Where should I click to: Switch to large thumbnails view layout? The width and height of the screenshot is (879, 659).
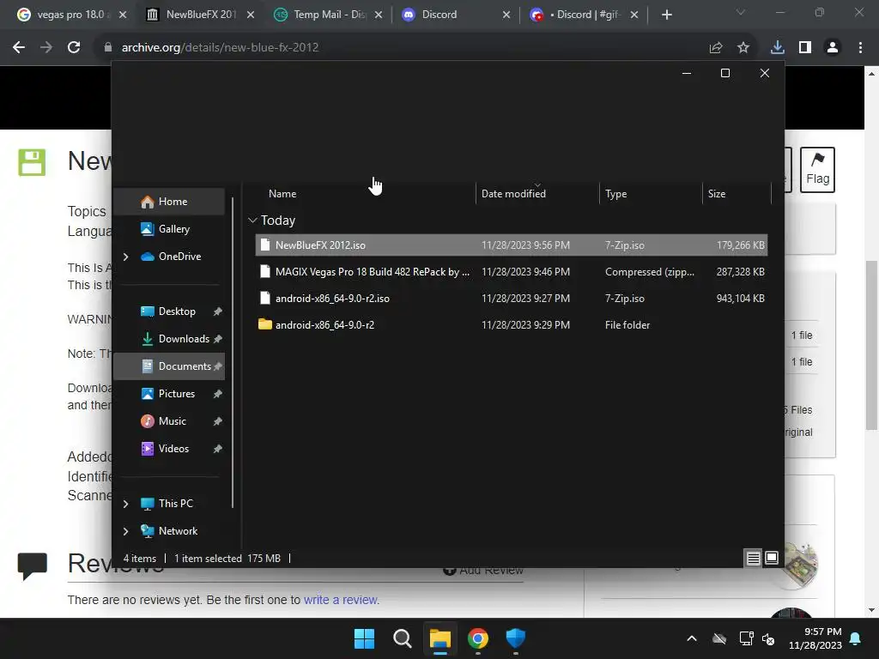[772, 558]
